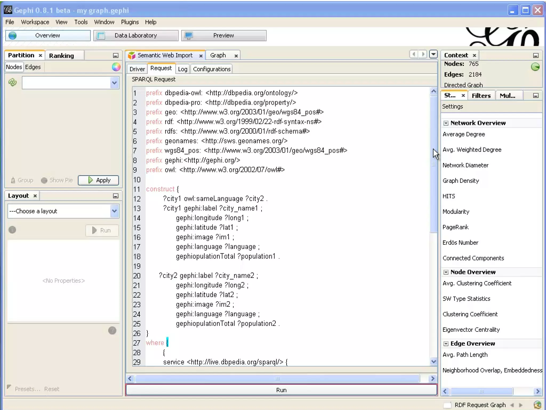Click the Apply partition button
Viewport: 546px width, 410px height.
[x=98, y=180]
